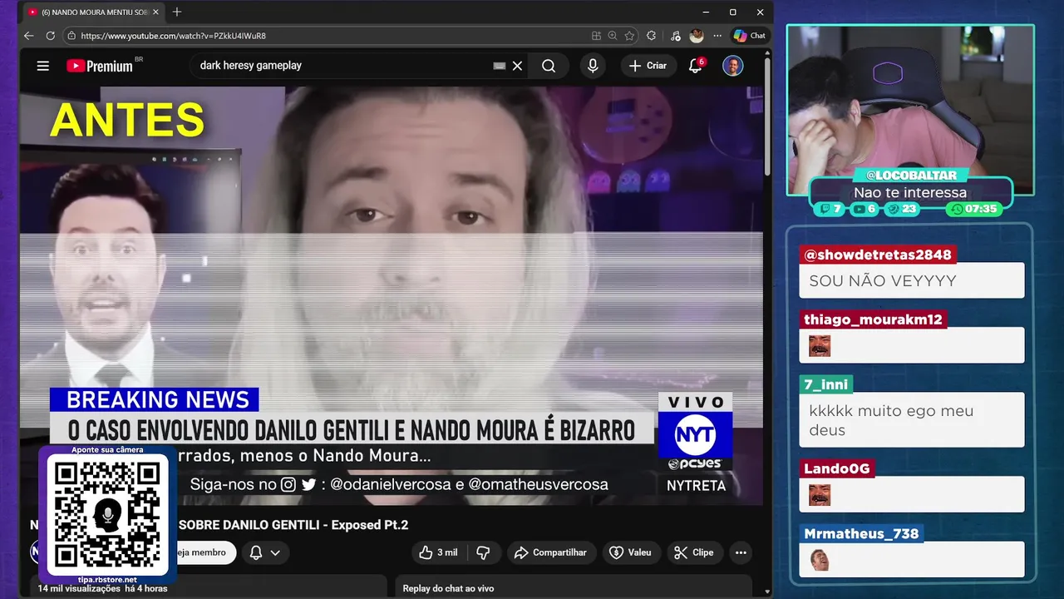Click the emoji in LandoOG's message

[820, 495]
